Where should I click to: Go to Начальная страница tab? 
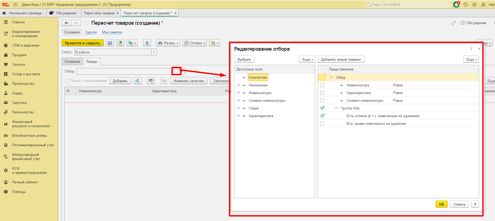tap(23, 13)
